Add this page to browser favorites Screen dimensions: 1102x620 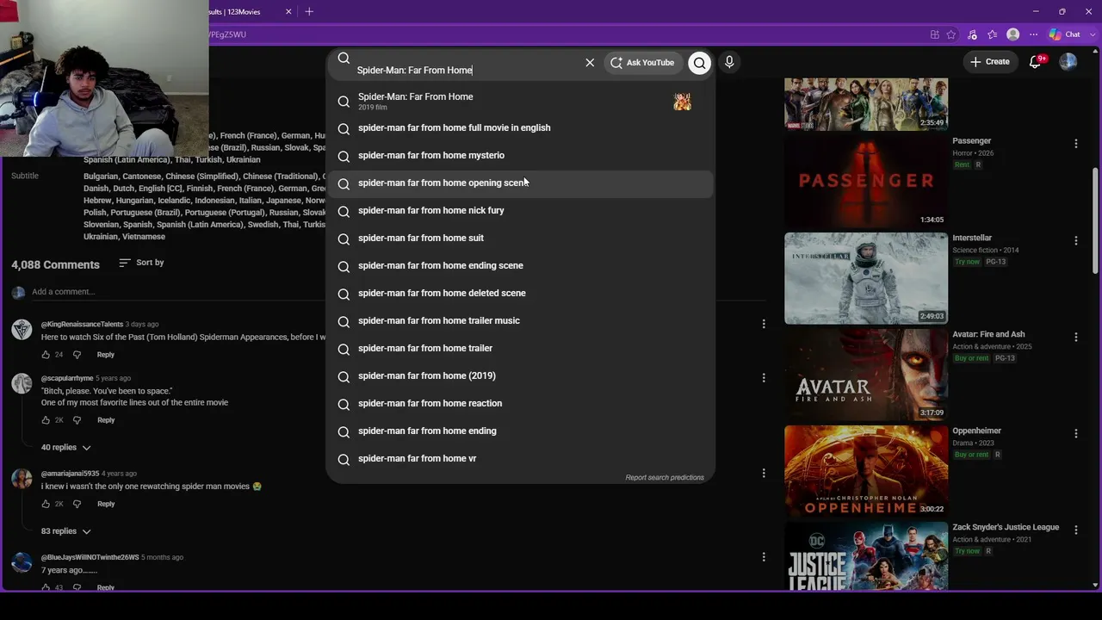pyautogui.click(x=951, y=34)
